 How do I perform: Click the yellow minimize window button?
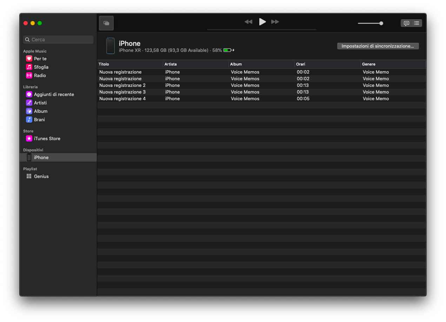click(x=33, y=23)
